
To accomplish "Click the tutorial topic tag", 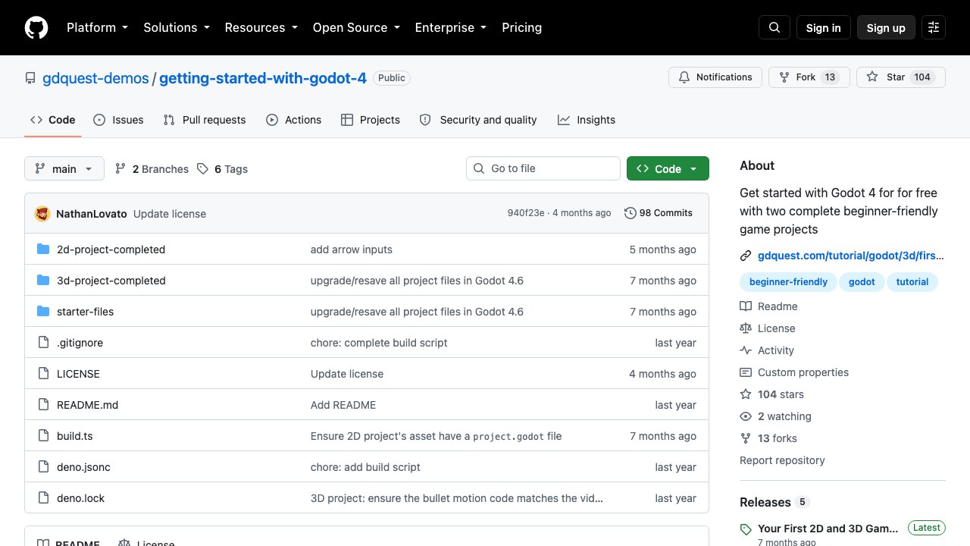I will click(912, 281).
